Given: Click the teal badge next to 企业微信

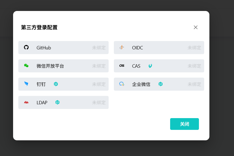Looking at the screenshot, I should click(x=160, y=84).
